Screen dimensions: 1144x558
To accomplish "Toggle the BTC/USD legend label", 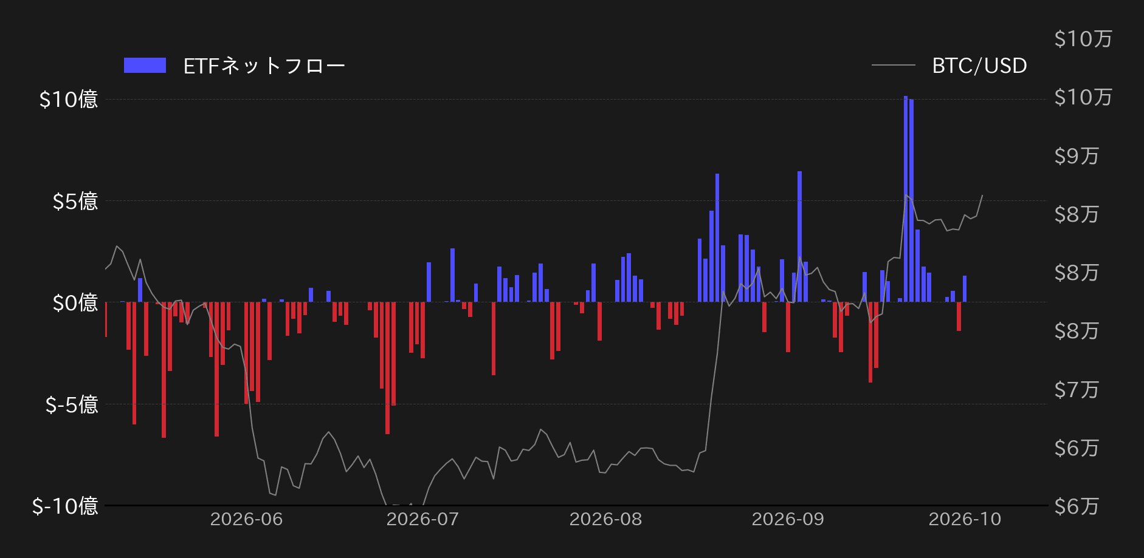I will pyautogui.click(x=979, y=66).
